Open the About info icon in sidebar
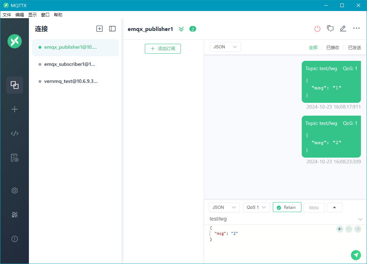This screenshot has height=264, width=367. click(x=15, y=239)
